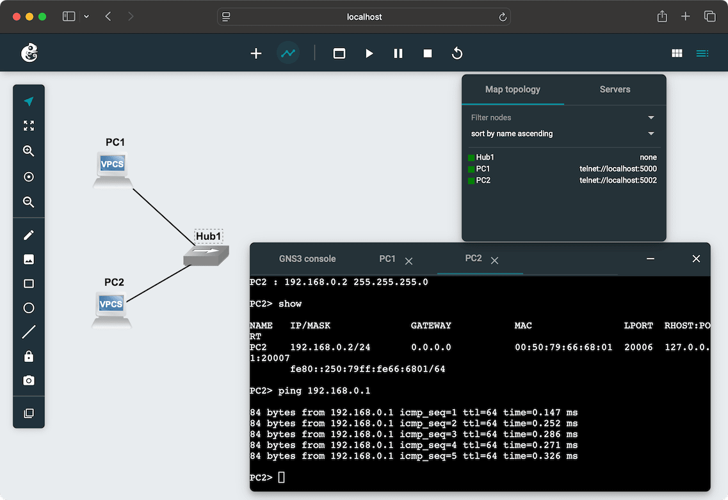Open a new Safari tab
Image resolution: width=728 pixels, height=500 pixels.
tap(685, 16)
